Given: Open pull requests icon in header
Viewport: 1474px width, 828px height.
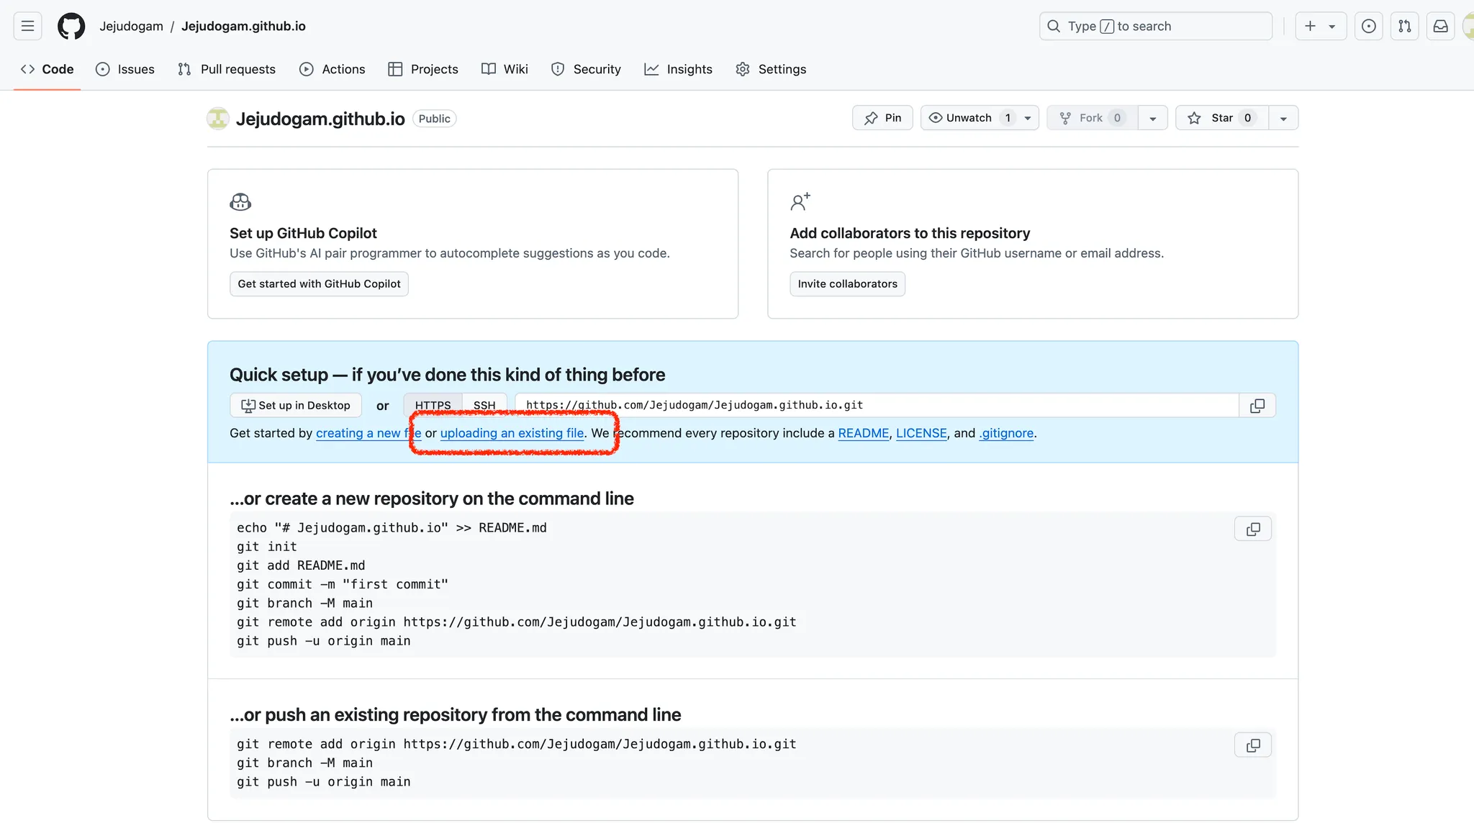Looking at the screenshot, I should tap(1404, 26).
